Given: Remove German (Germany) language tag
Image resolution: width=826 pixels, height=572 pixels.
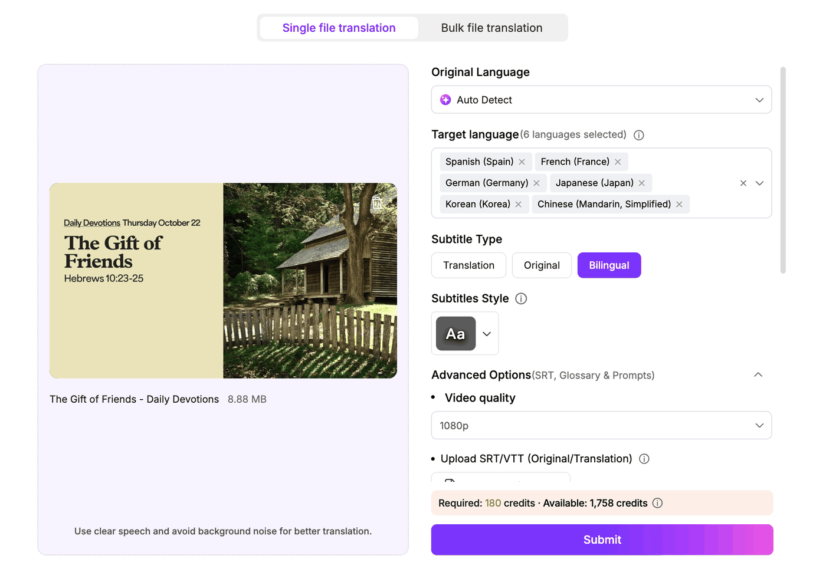Looking at the screenshot, I should point(536,183).
